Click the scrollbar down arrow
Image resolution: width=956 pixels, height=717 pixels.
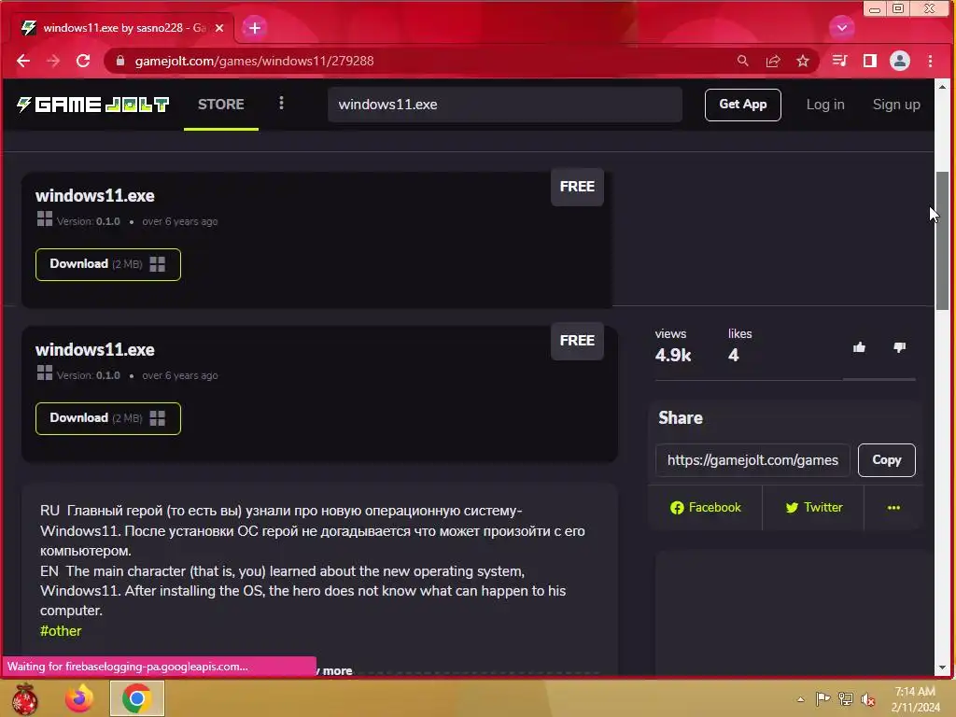tap(942, 668)
